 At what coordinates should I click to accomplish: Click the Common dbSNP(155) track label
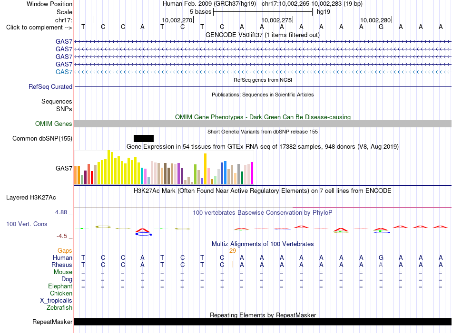42,138
